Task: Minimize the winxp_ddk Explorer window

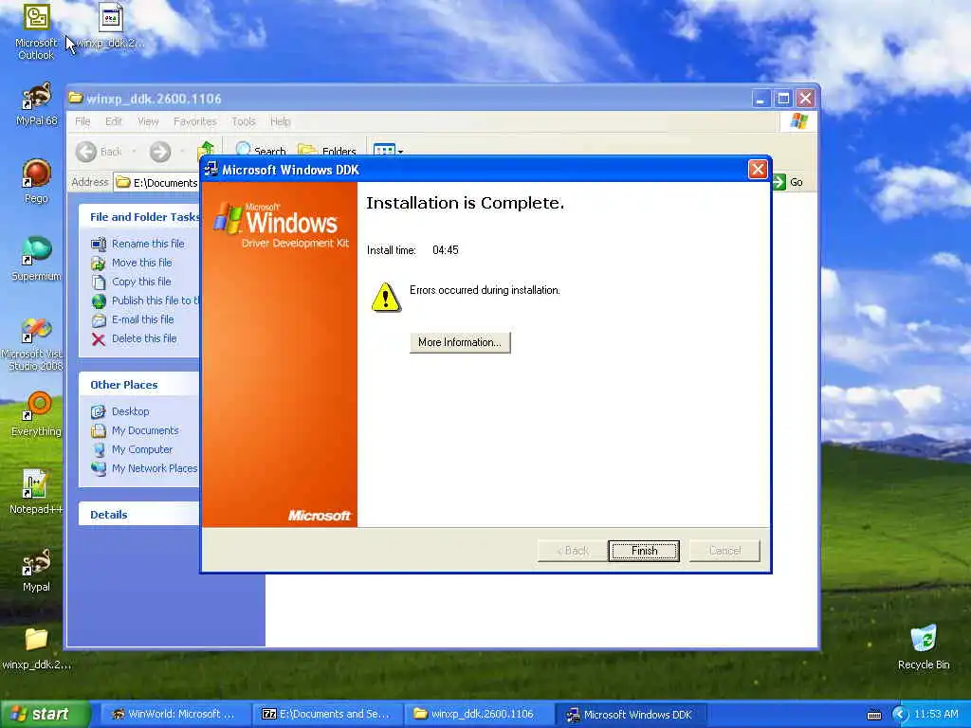Action: pyautogui.click(x=761, y=99)
